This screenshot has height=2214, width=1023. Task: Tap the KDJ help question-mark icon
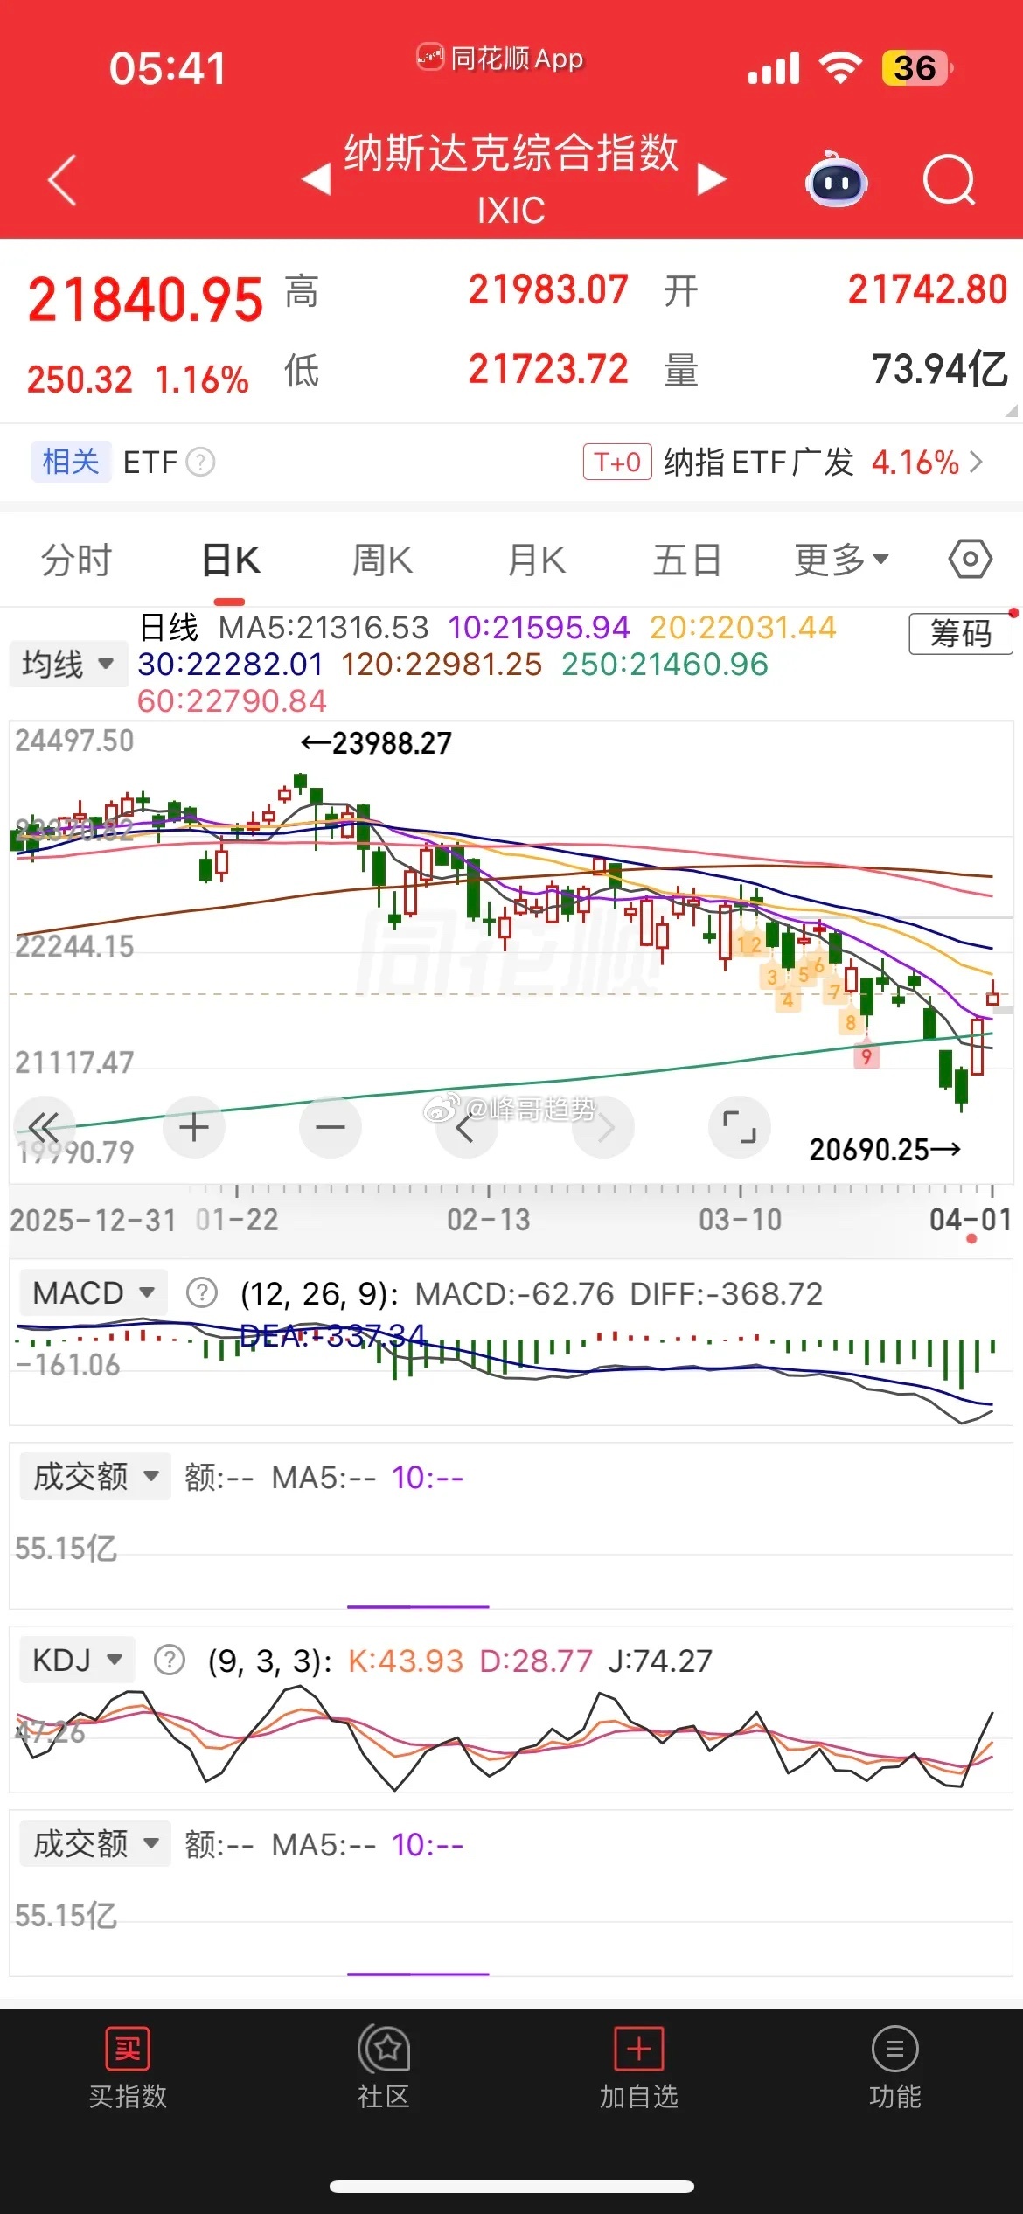pos(170,1660)
